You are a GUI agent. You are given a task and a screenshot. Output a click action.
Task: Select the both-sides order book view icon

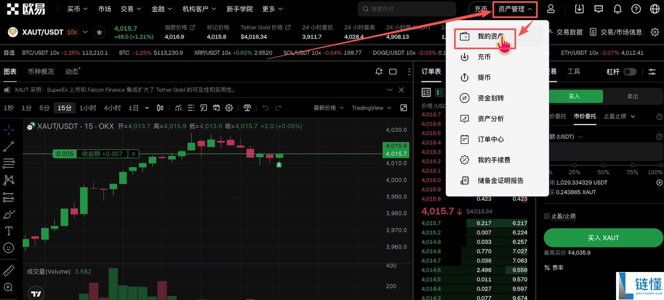(426, 92)
